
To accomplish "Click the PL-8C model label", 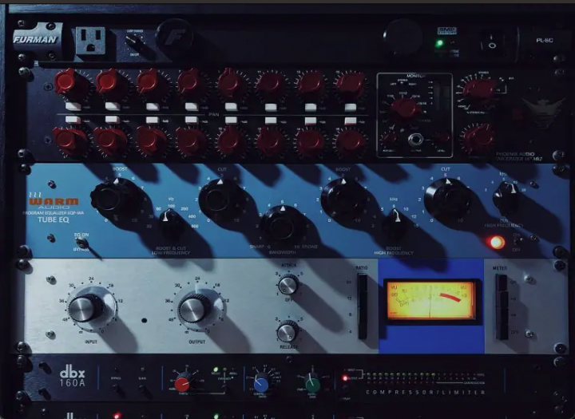I will pyautogui.click(x=544, y=41).
